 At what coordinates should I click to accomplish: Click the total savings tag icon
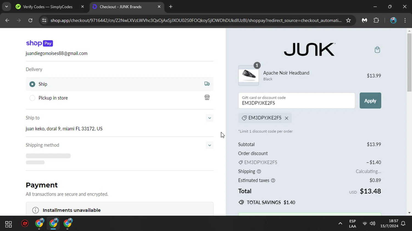tap(241, 202)
